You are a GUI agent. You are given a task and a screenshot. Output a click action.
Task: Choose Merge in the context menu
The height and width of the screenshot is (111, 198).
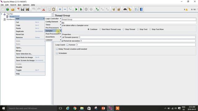tap(30, 51)
